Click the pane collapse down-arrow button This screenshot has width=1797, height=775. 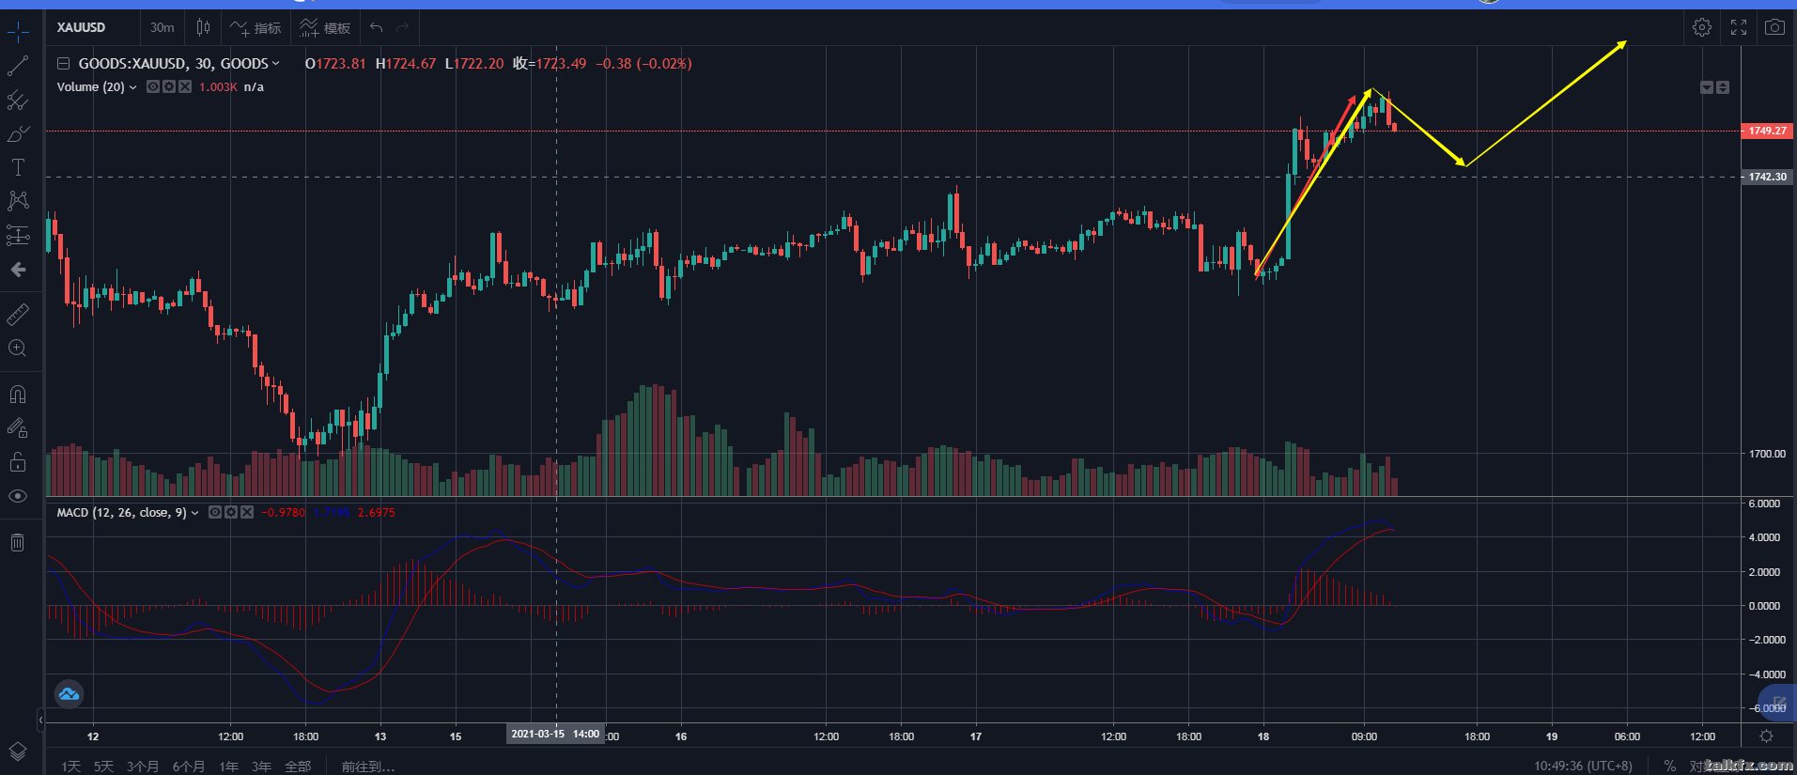(1707, 87)
